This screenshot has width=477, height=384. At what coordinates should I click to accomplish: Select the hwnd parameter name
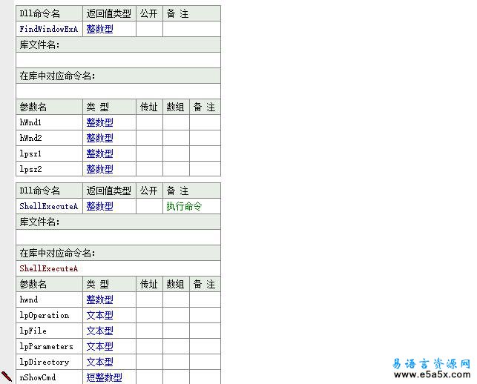pyautogui.click(x=29, y=299)
